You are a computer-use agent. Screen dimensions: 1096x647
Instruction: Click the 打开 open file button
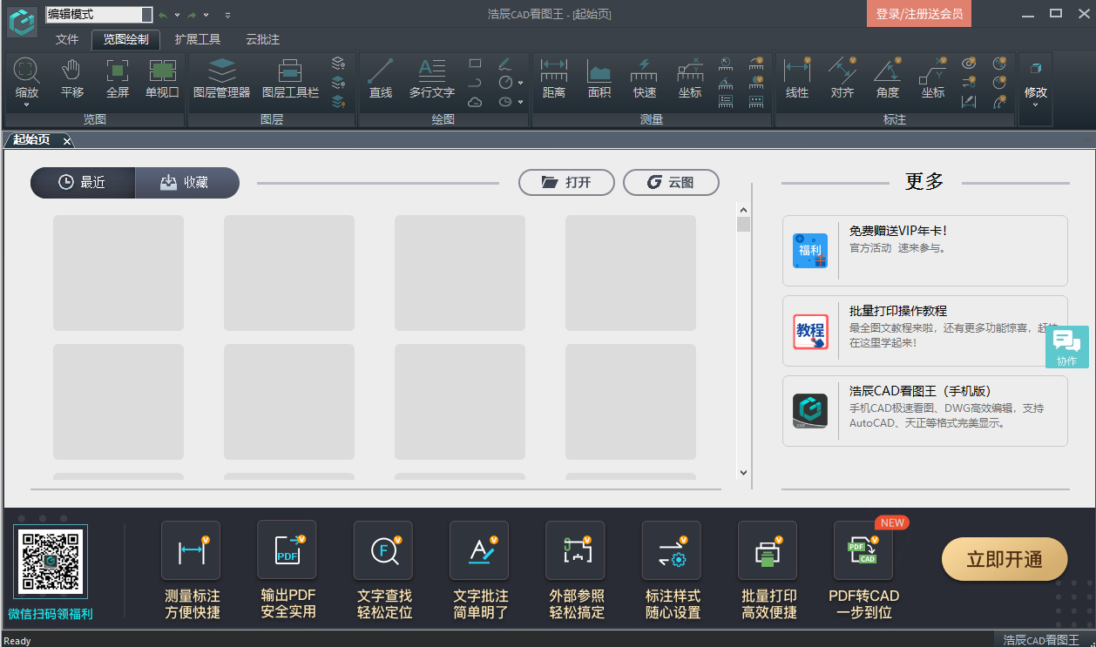coord(566,183)
